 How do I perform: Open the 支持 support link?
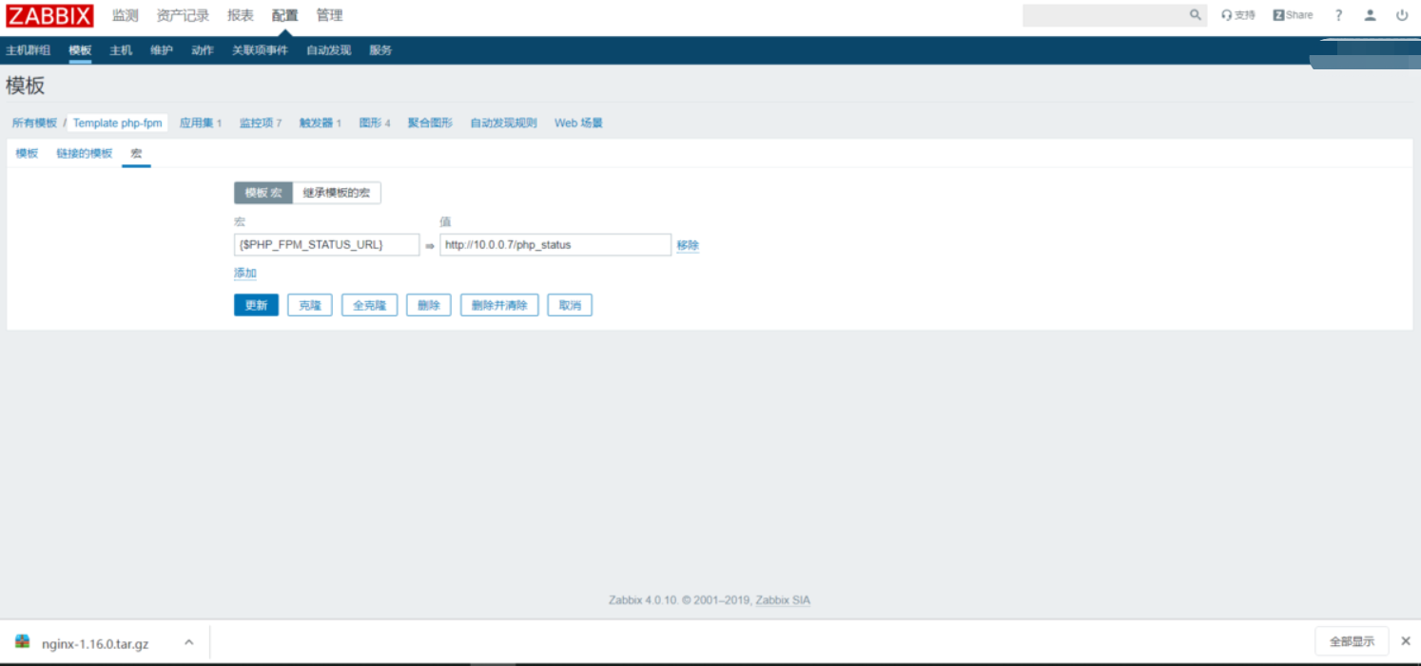(x=1238, y=15)
